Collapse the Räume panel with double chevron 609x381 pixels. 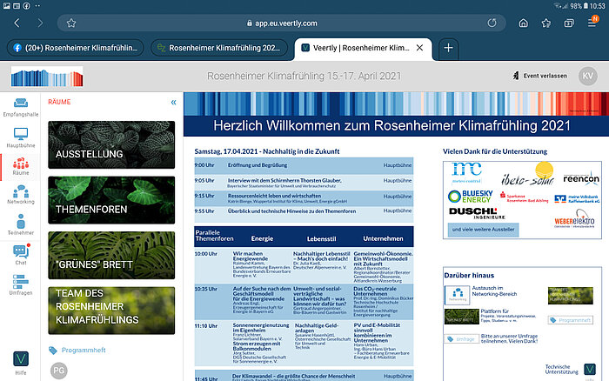point(172,102)
